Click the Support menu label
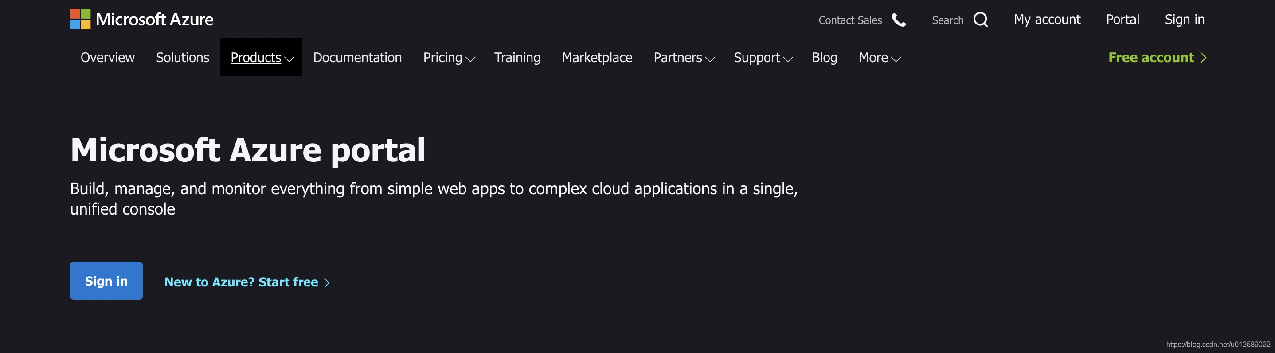 [756, 58]
